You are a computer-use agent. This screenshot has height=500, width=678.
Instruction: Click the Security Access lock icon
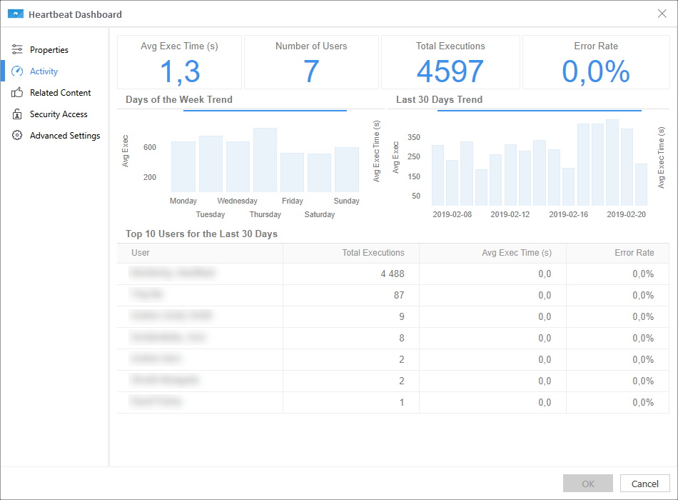(x=18, y=114)
